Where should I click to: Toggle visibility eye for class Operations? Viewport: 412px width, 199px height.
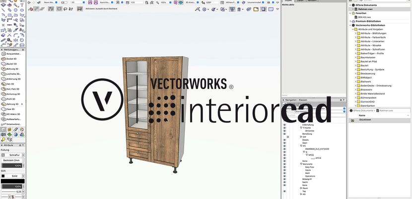tap(284, 176)
